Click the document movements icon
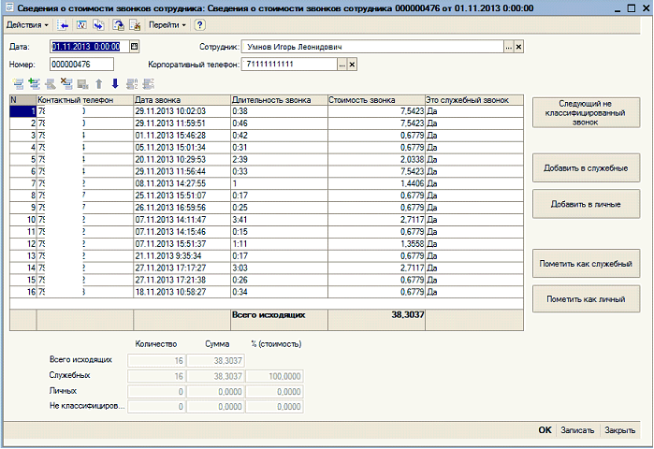The height and width of the screenshot is (449, 654). click(81, 25)
